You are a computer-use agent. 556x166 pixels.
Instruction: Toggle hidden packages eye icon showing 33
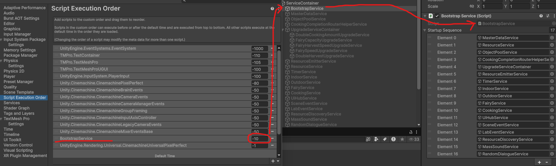click(414, 139)
